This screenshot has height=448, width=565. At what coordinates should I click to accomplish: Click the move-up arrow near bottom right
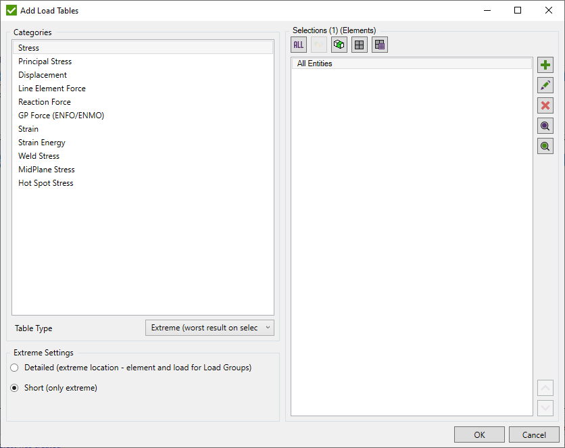[545, 387]
